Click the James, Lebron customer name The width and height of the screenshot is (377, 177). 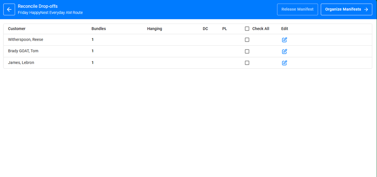click(x=21, y=63)
